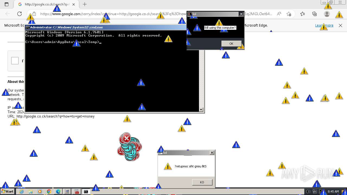The width and height of the screenshot is (347, 195).
Task: Open a new browser tab
Action: coord(85,4)
